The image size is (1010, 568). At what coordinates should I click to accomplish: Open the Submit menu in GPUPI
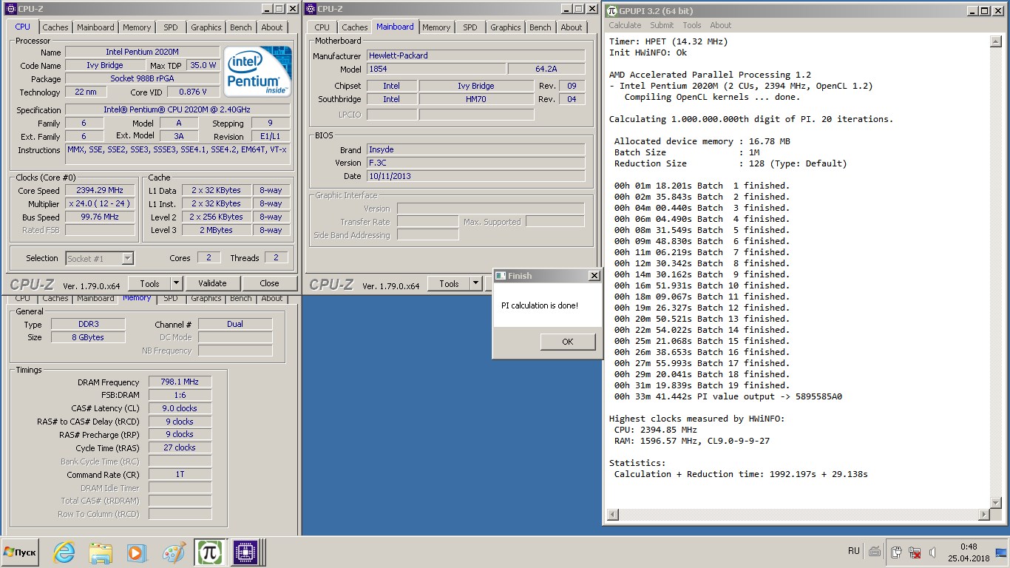pos(662,25)
